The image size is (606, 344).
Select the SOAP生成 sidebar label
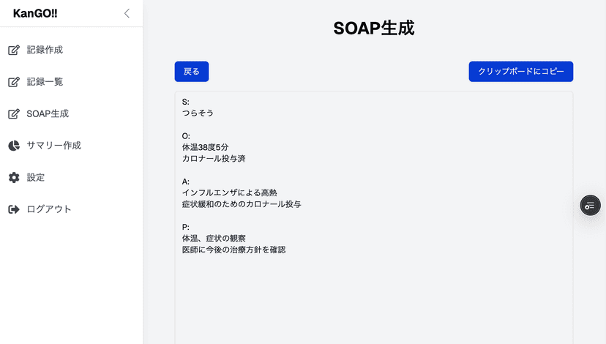pos(48,114)
